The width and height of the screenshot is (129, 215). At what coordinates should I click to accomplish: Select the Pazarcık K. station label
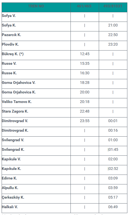11,35
